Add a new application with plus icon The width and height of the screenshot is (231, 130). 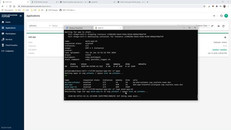(214, 16)
